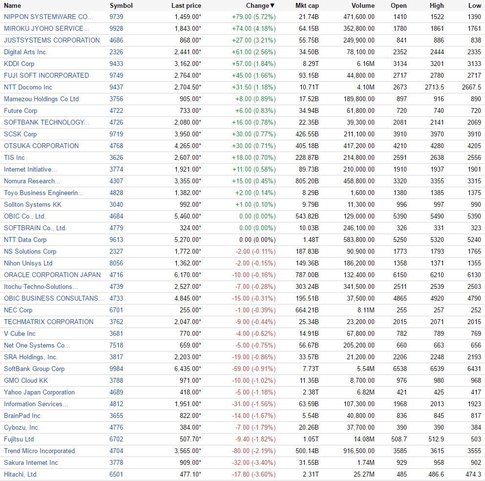Image resolution: width=485 pixels, height=481 pixels.
Task: Open Soliton Systems KK link
Action: (x=32, y=205)
